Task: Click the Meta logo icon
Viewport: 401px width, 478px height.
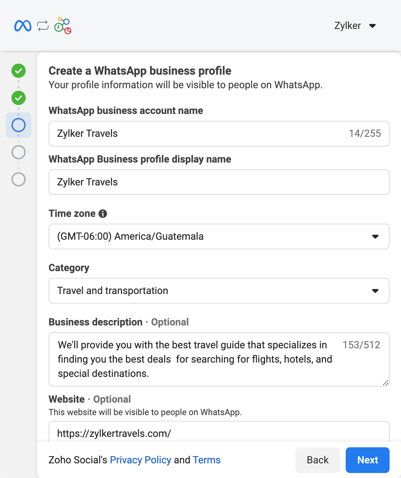Action: point(23,26)
